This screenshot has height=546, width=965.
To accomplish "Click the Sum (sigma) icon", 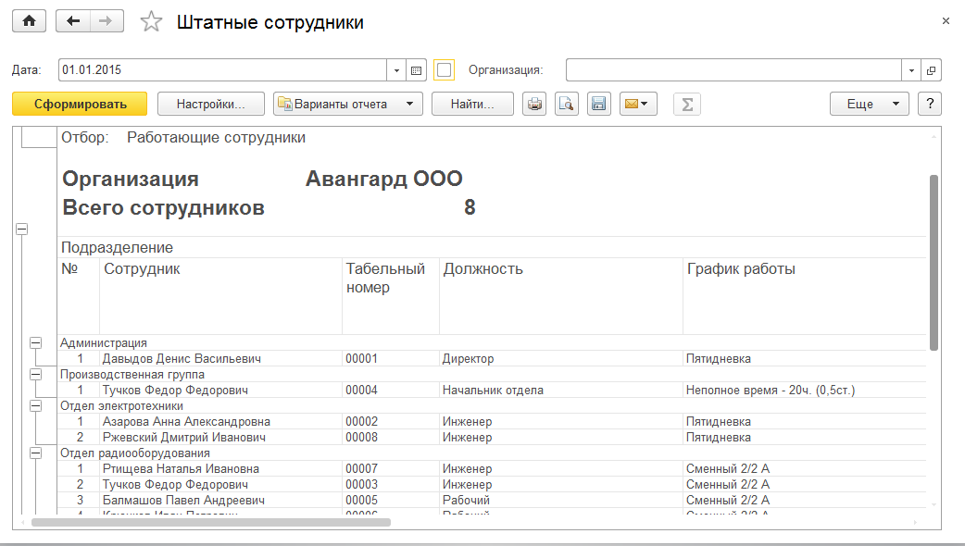I will tap(686, 104).
